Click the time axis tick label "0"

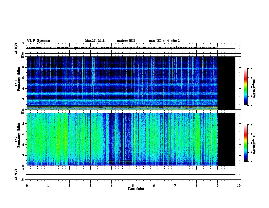(x=27, y=186)
